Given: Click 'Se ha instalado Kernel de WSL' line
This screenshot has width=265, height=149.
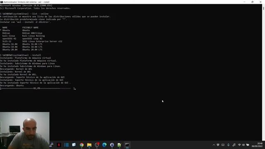Looking at the screenshot, I should tap(18, 74).
